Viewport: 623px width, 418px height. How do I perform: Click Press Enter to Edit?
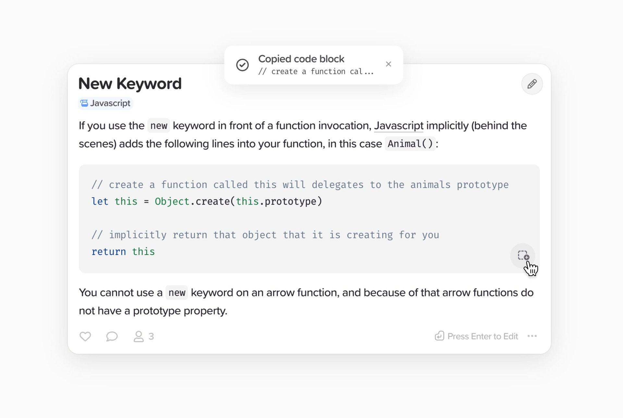click(x=483, y=336)
